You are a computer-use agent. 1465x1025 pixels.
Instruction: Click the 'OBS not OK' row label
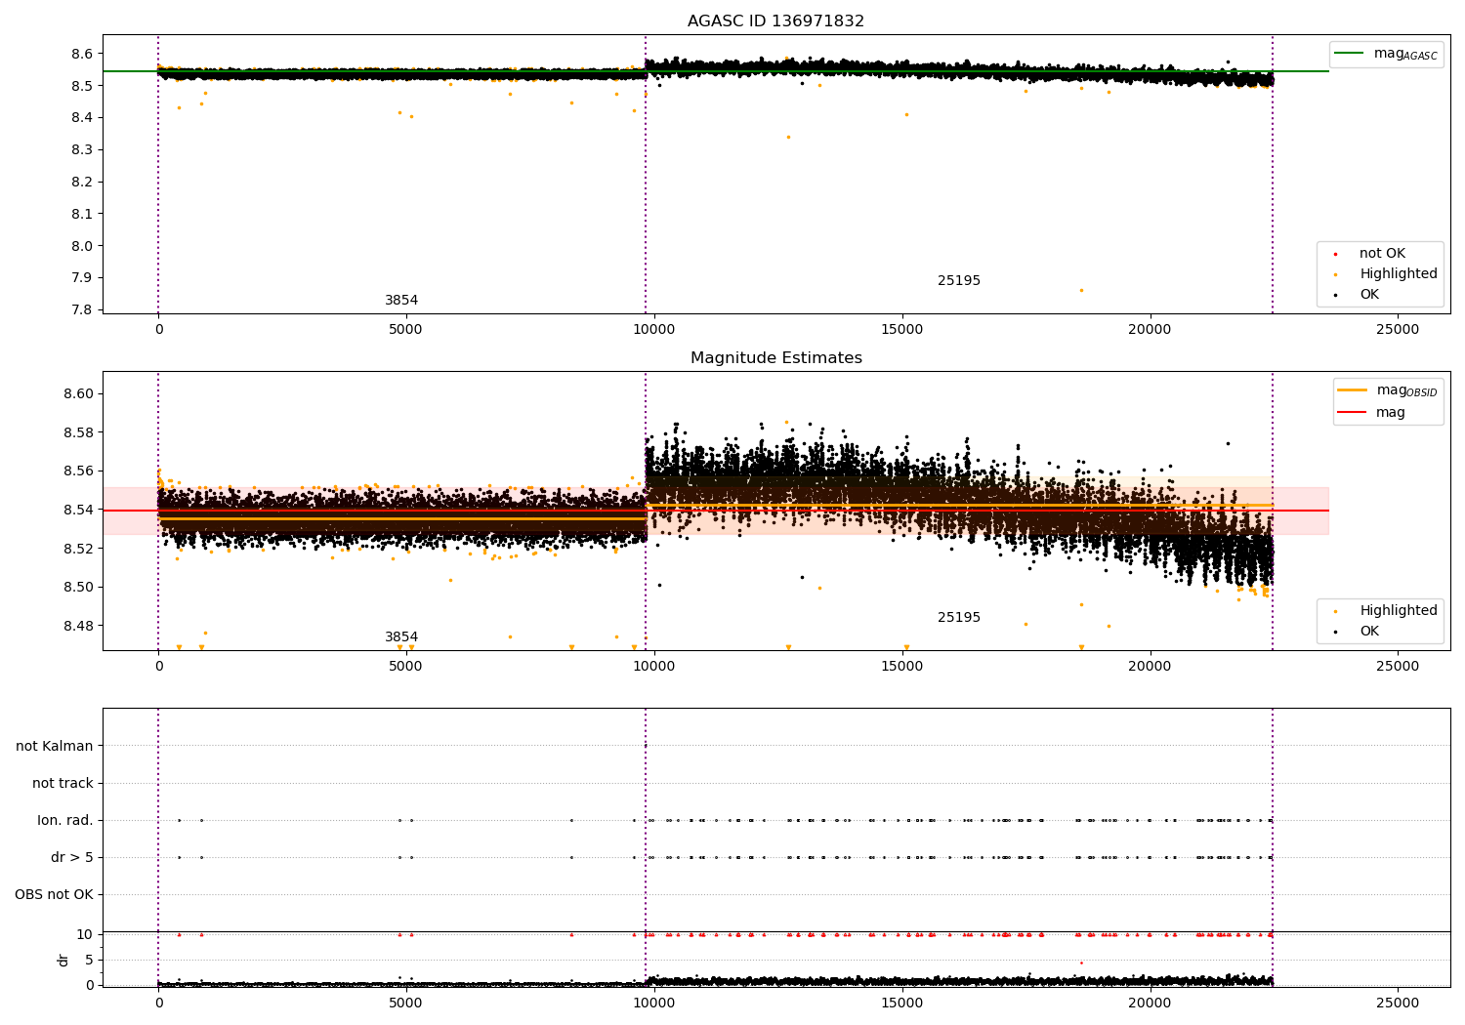tap(54, 894)
